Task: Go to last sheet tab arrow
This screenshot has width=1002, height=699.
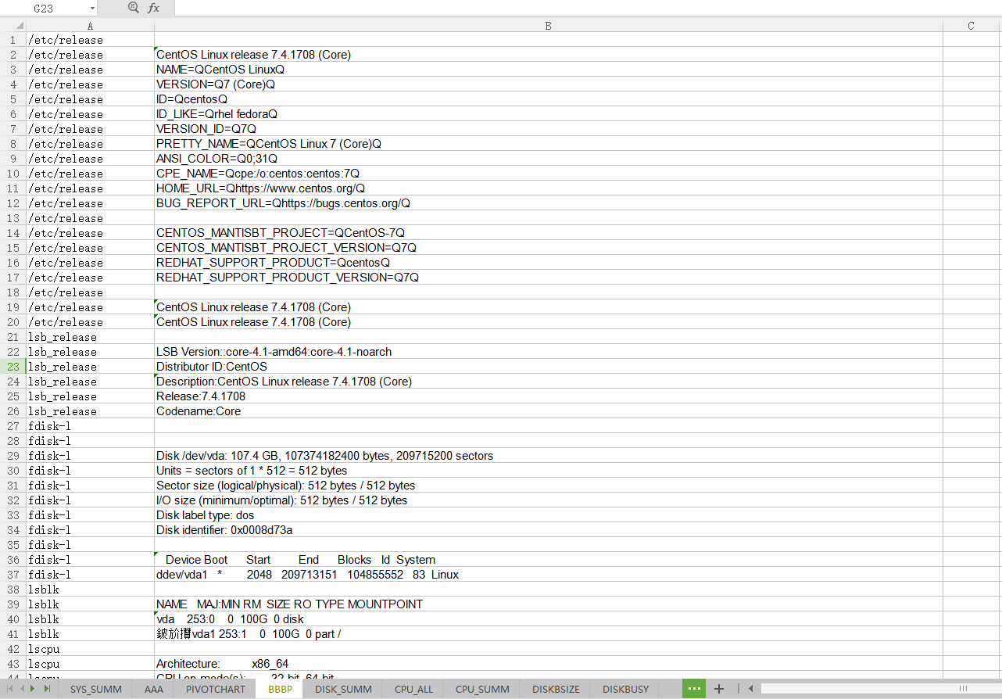Action: coord(47,689)
